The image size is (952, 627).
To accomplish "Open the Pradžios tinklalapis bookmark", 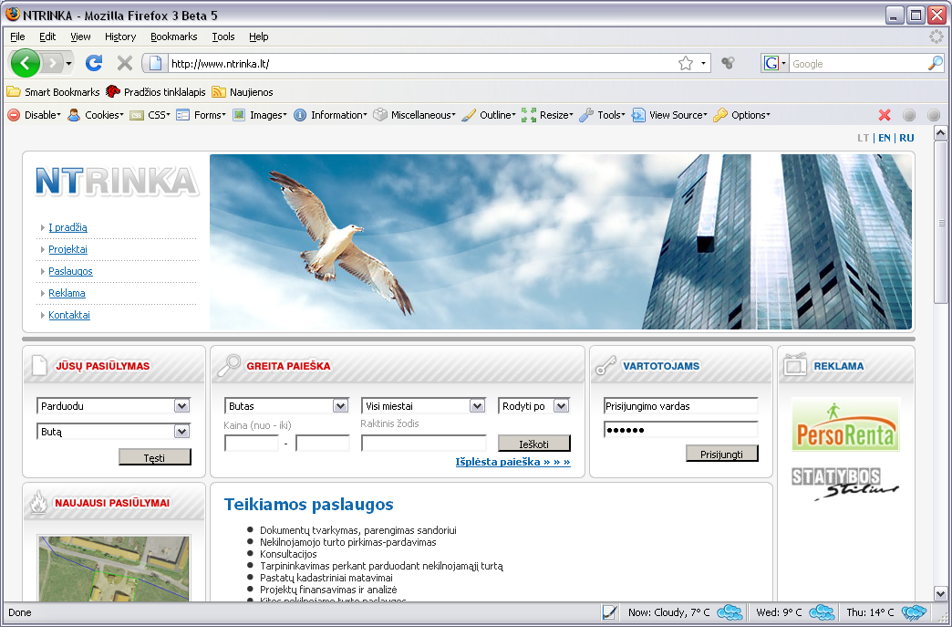I will pos(155,92).
